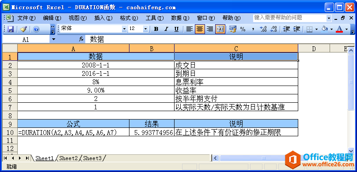Click previous sheet navigation arrow
The height and width of the screenshot is (172, 357).
coord(13,158)
